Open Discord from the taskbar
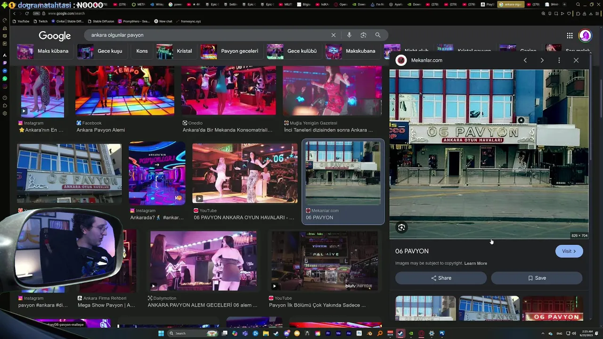 tap(286, 333)
